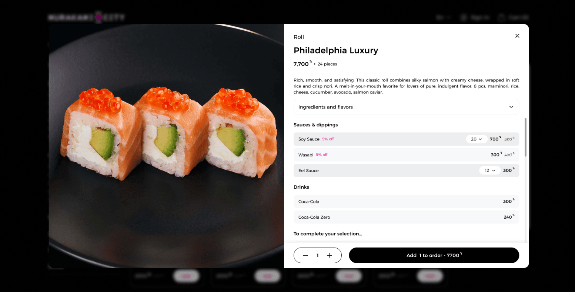Open the language selector in header
575x292 pixels.
click(x=444, y=17)
